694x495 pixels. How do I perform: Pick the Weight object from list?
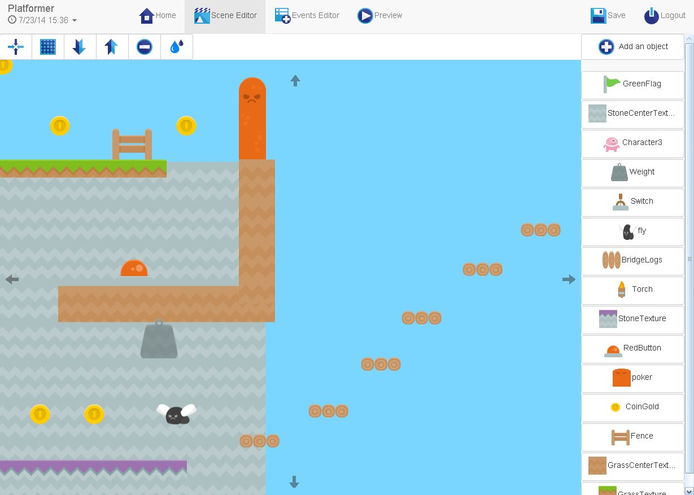pos(632,172)
